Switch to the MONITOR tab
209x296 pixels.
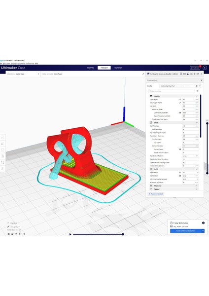pyautogui.click(x=118, y=68)
